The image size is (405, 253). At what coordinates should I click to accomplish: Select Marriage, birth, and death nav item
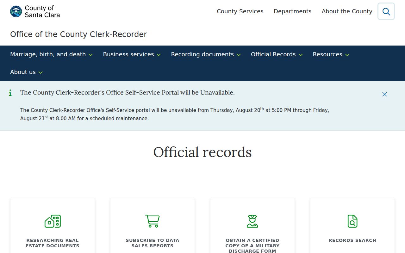(x=48, y=54)
